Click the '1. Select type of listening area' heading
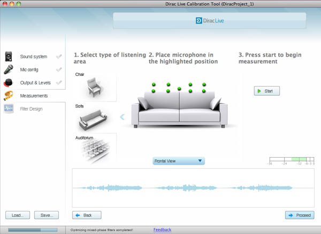Image resolution: width=321 pixels, height=234 pixels. (x=110, y=58)
